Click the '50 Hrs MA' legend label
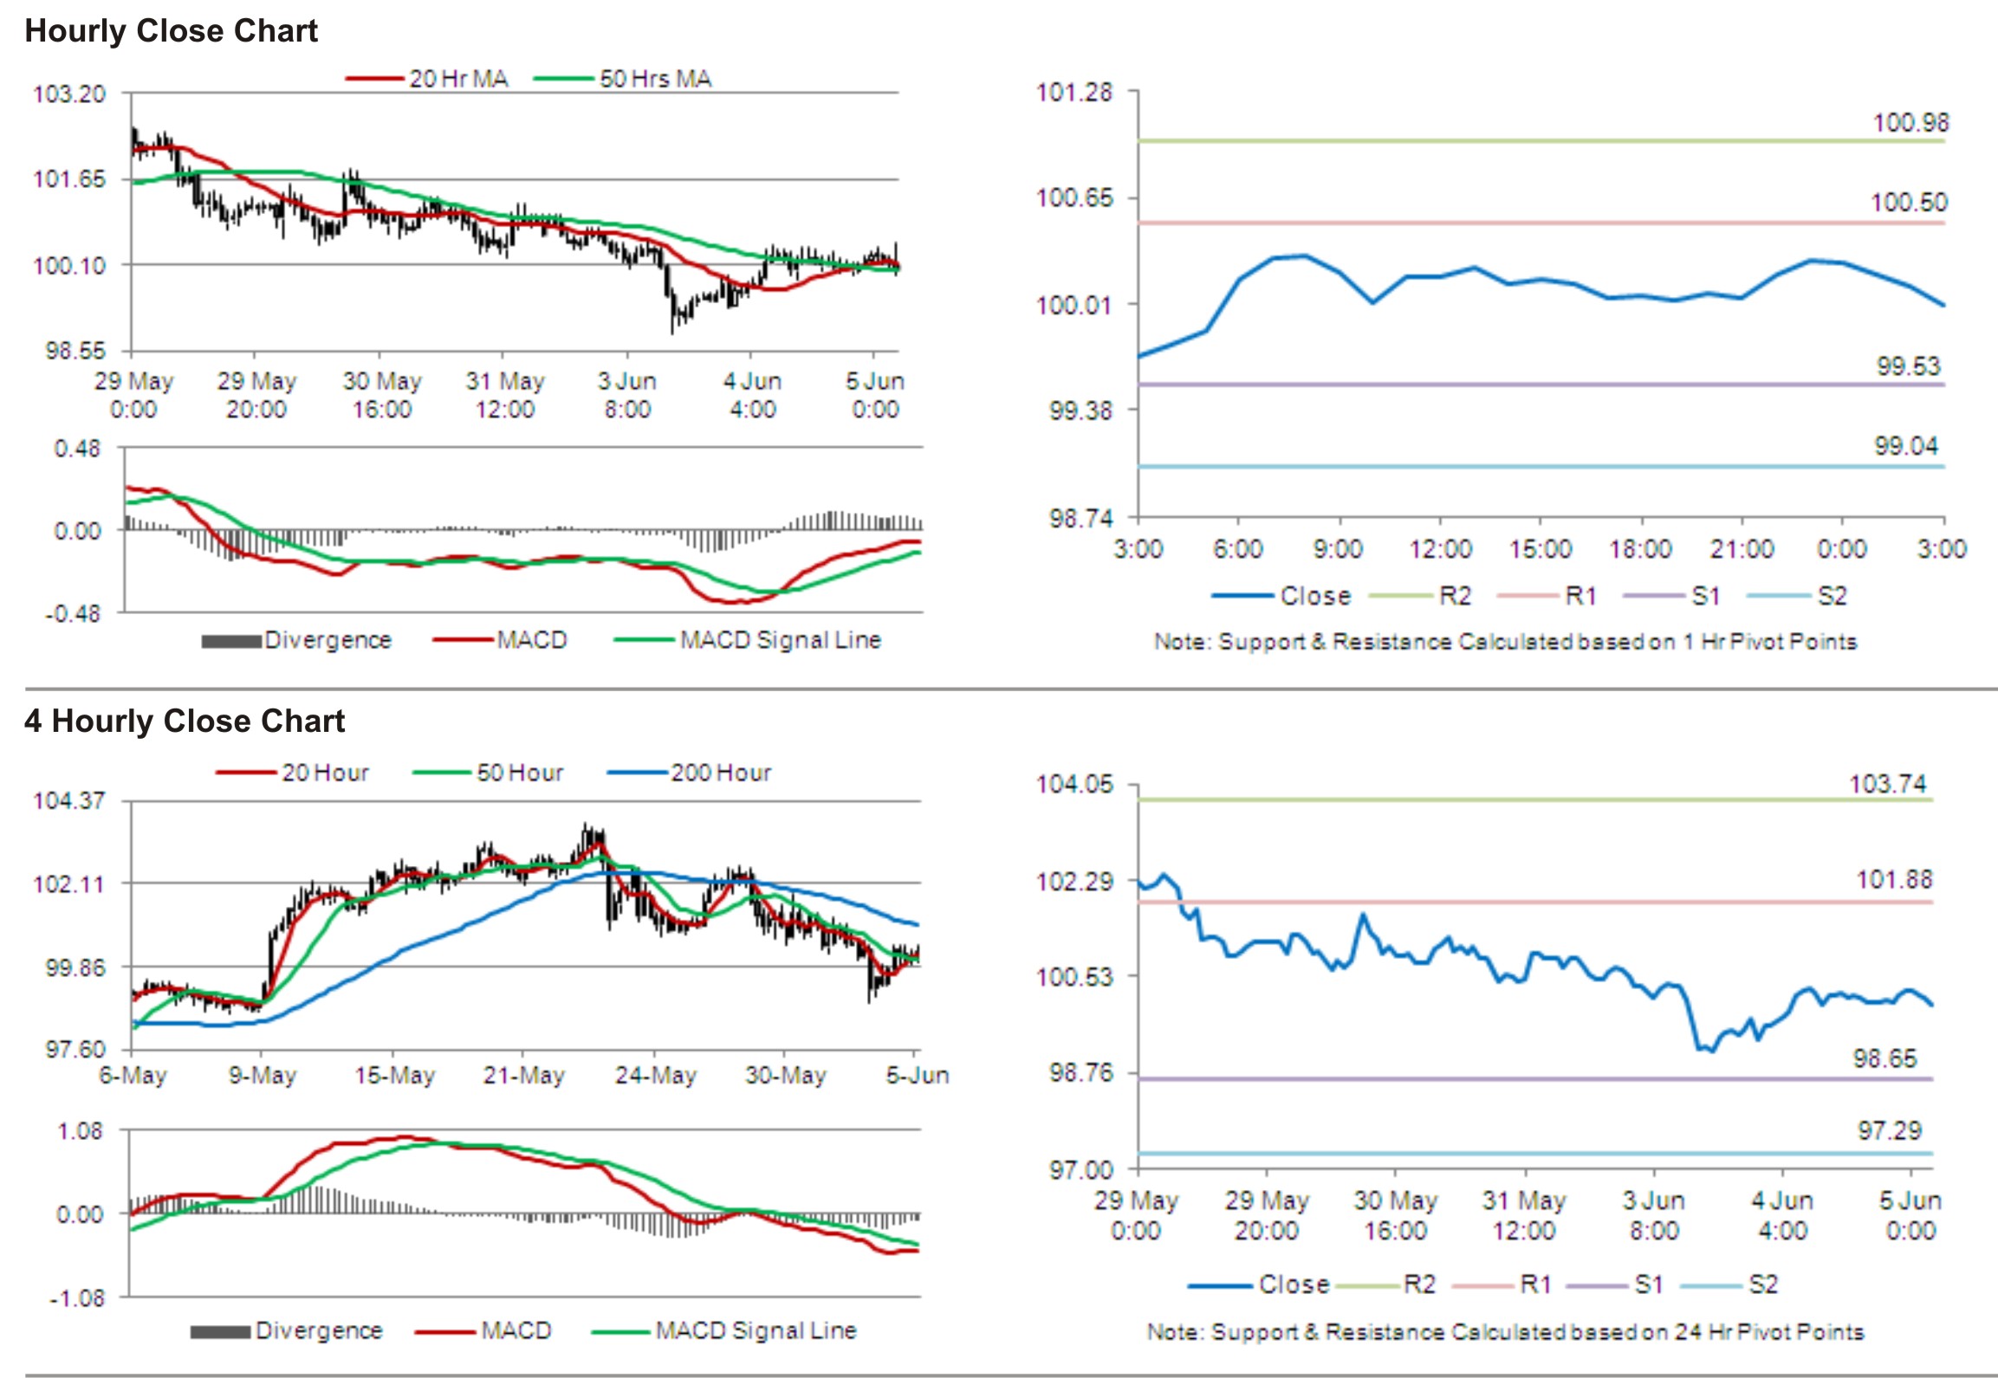This screenshot has width=1998, height=1378. 655,79
